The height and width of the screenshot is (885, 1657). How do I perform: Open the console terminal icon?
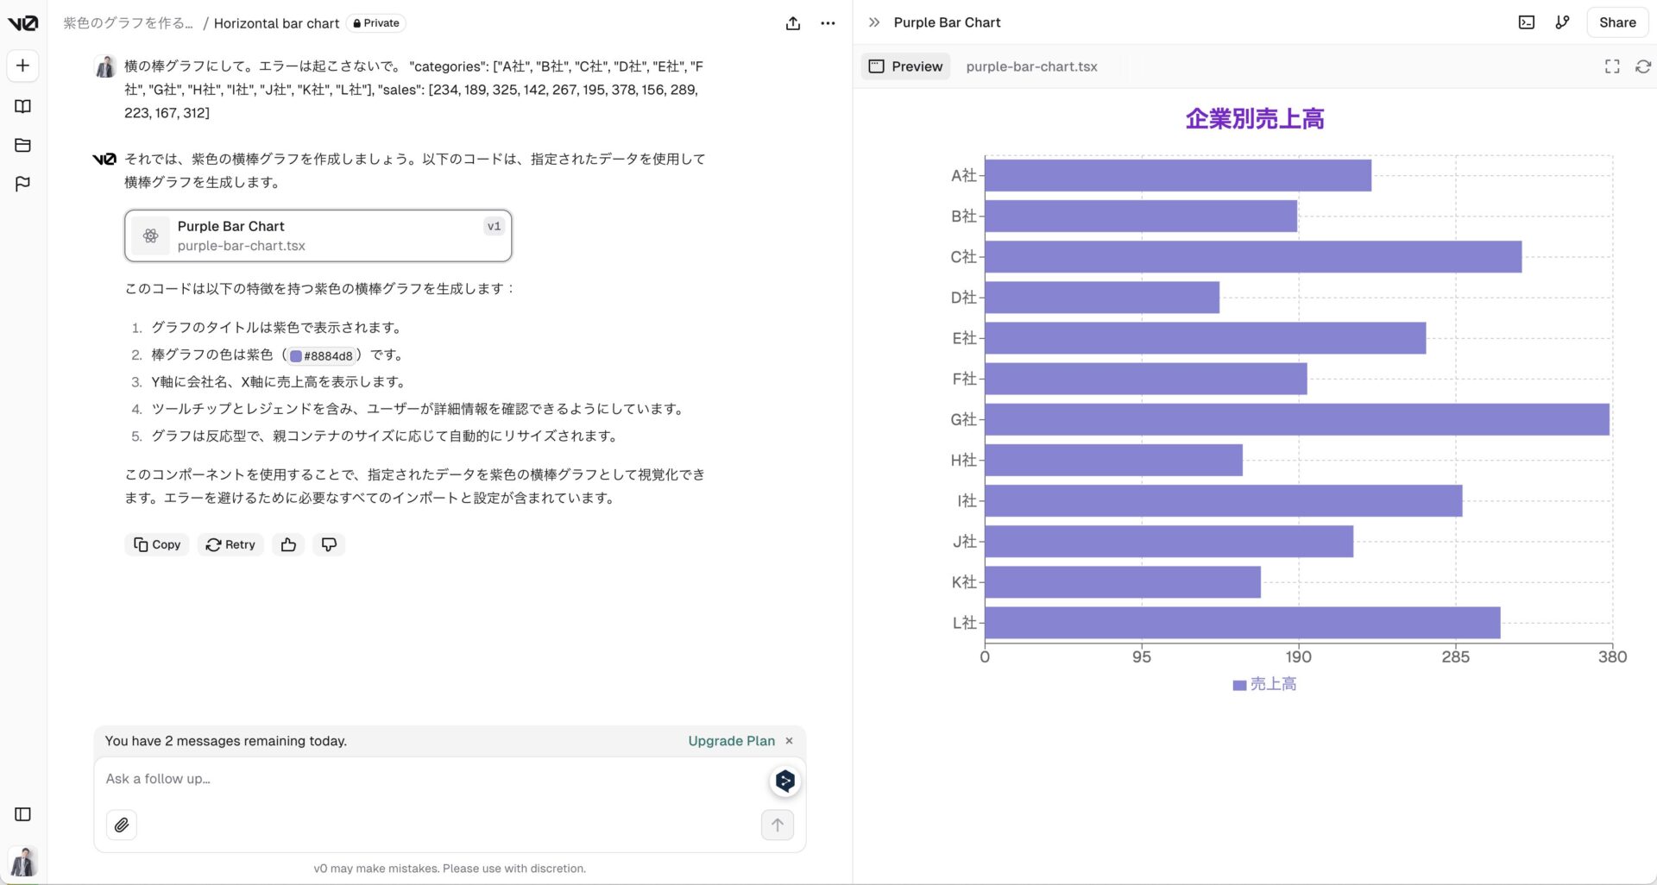pos(1526,22)
